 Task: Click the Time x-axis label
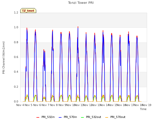tap(143, 109)
